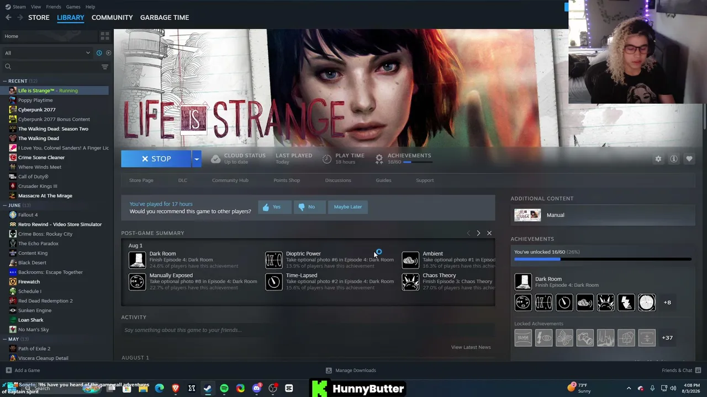The image size is (707, 397).
Task: Open Time-Lapsed achievement icon
Action: (273, 281)
